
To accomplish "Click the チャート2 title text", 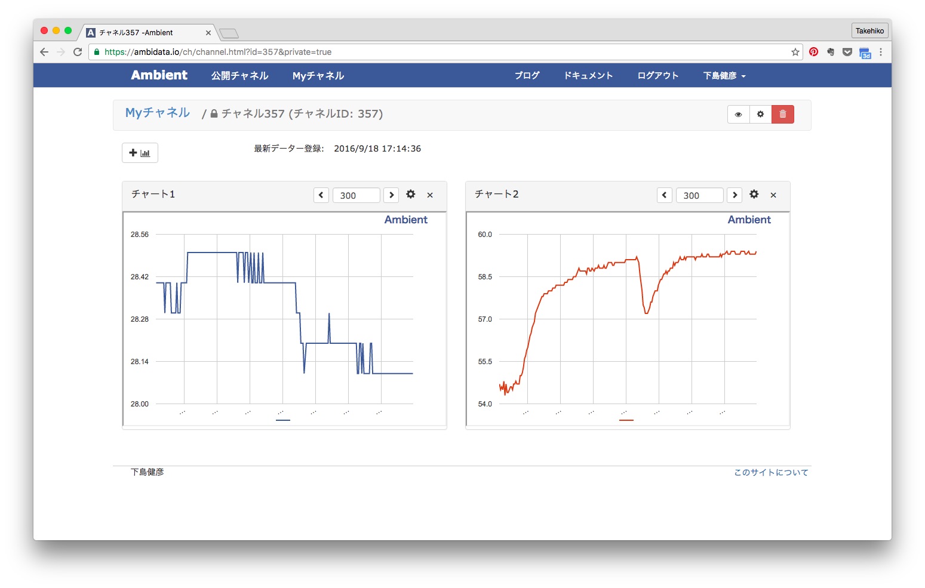I will point(496,194).
